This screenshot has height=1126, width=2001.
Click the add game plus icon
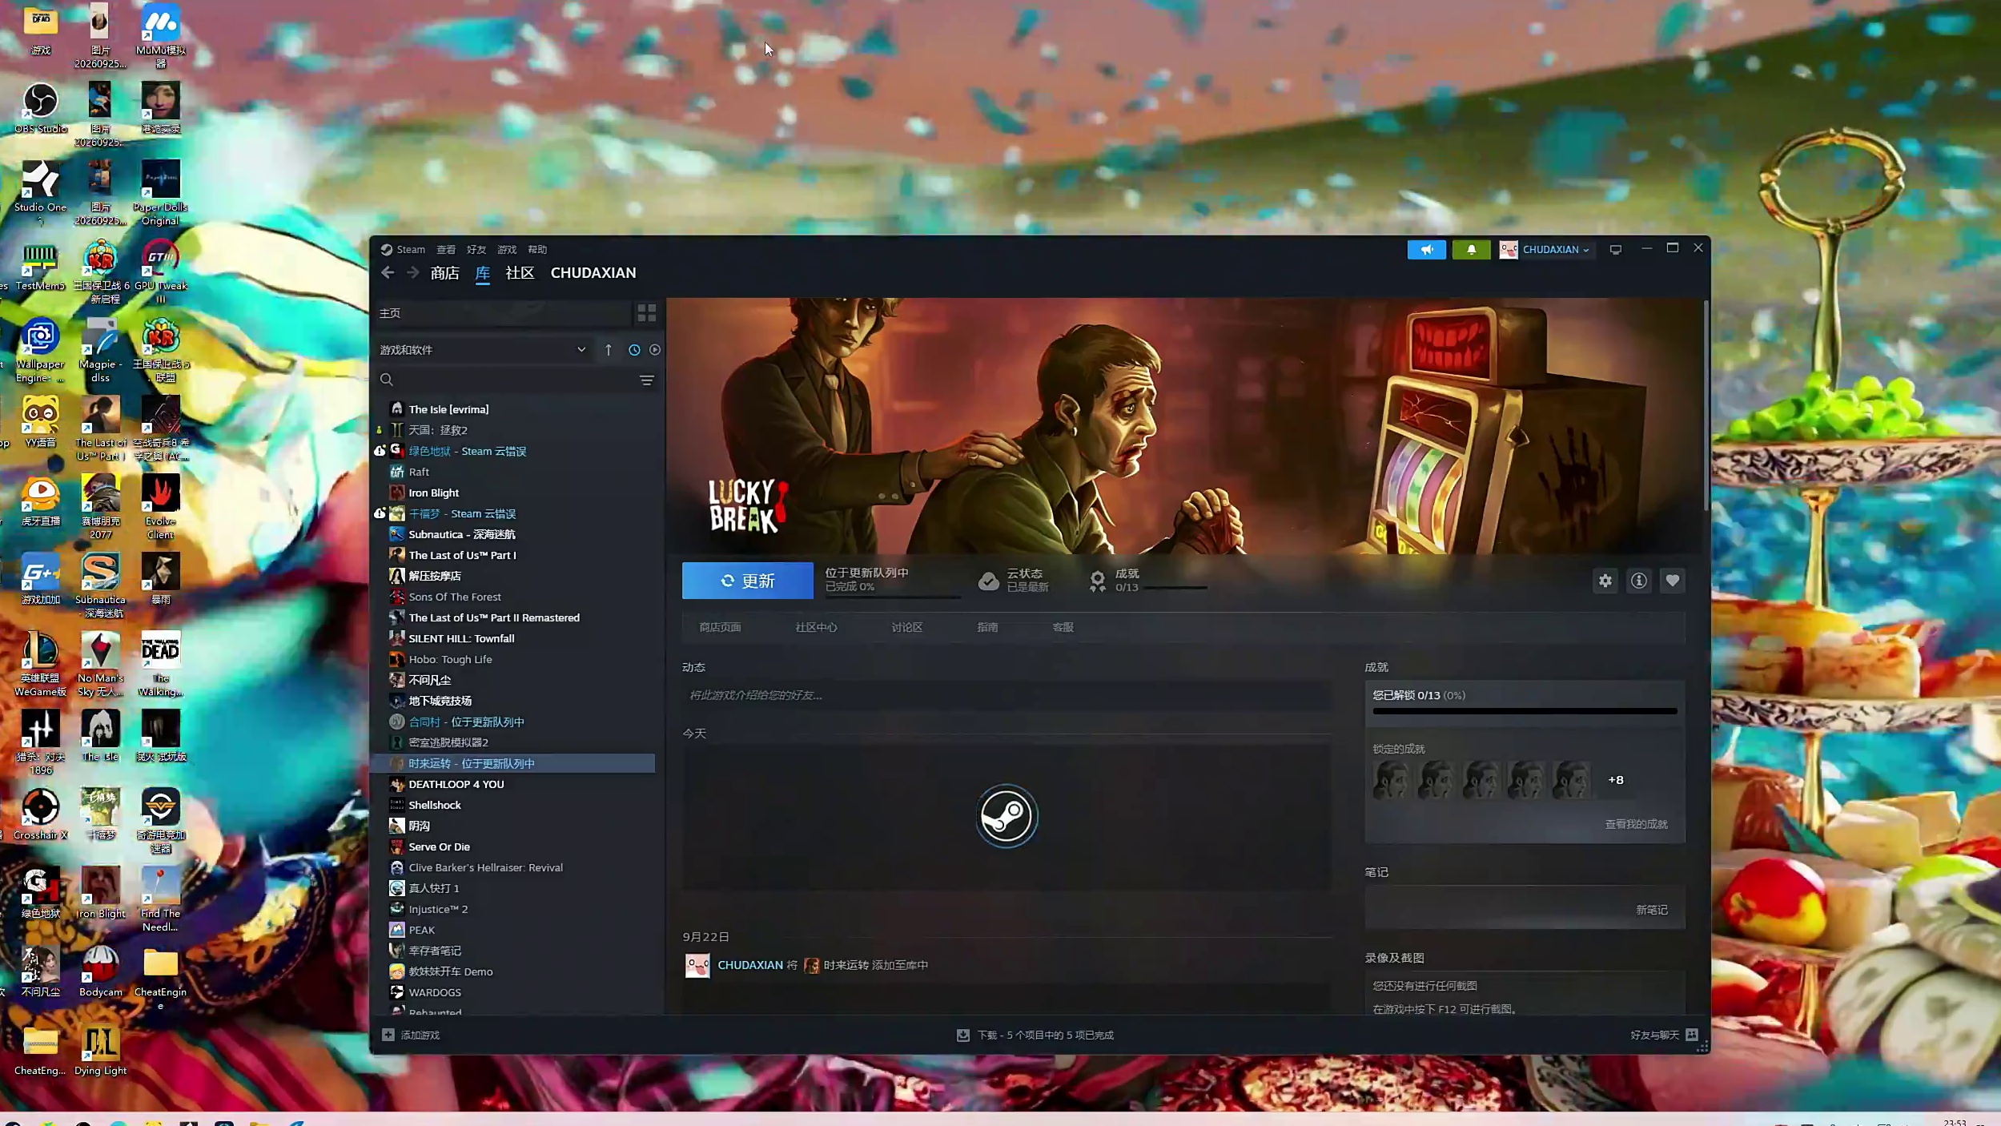pyautogui.click(x=388, y=1036)
